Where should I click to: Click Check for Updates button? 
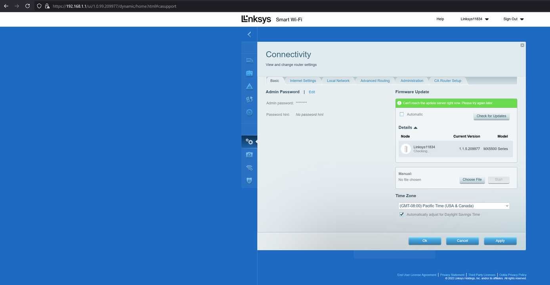[491, 116]
